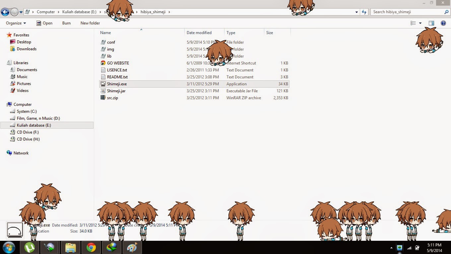The image size is (451, 254).
Task: Click the 34 KB size of Shimeji.exe
Action: 283,84
